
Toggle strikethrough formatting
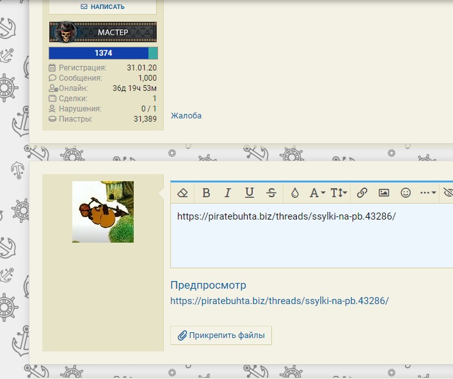point(271,193)
